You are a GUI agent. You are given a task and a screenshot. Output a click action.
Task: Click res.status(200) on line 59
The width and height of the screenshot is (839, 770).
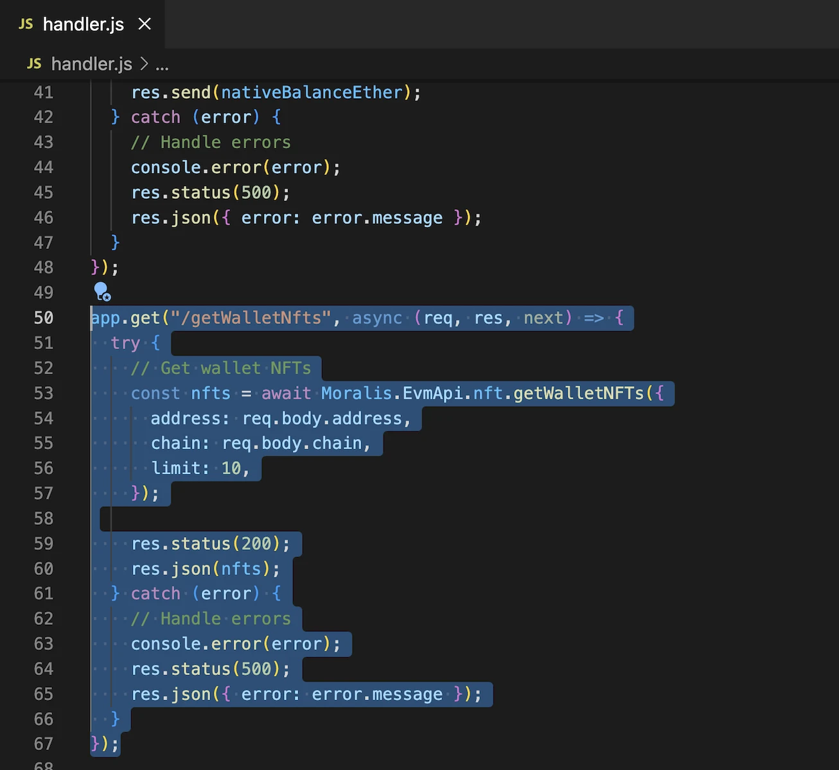(210, 543)
